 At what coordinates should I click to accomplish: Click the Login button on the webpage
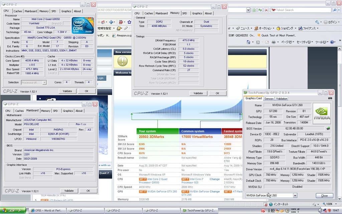pos(101,78)
